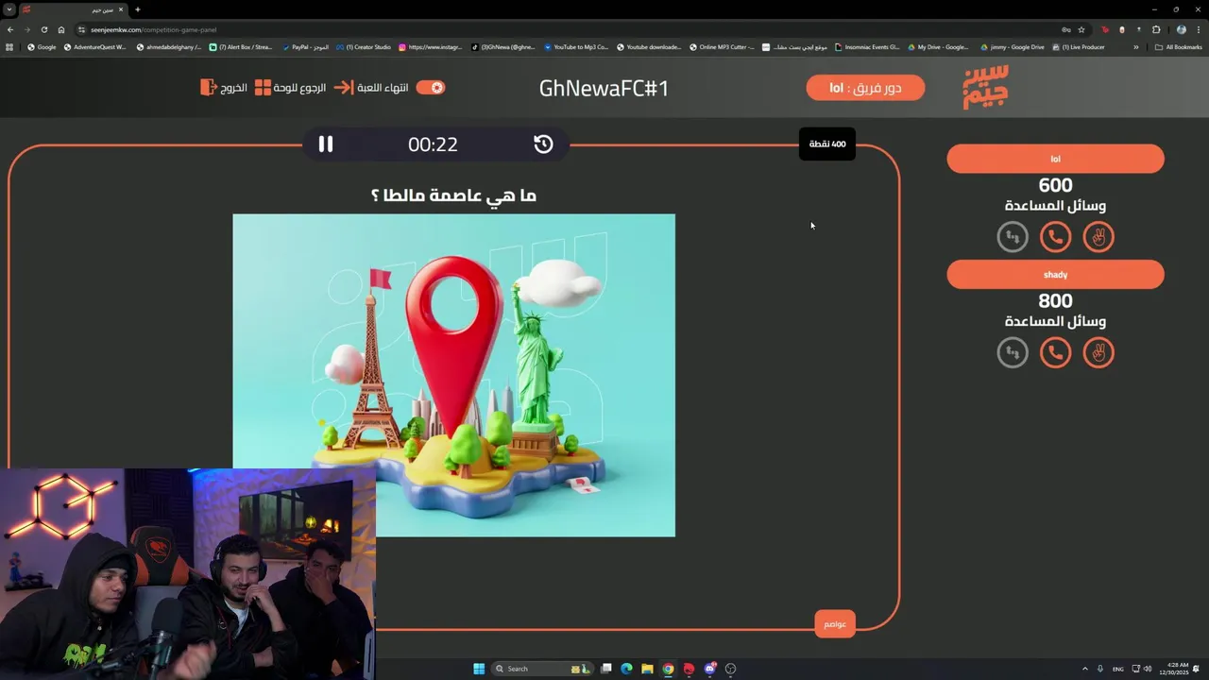Select the shady team name bar
Image resolution: width=1209 pixels, height=680 pixels.
[1055, 275]
